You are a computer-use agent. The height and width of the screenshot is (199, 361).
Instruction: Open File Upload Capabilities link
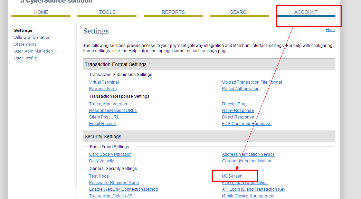click(245, 183)
